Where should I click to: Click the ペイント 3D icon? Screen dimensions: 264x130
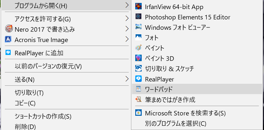coord(138,58)
